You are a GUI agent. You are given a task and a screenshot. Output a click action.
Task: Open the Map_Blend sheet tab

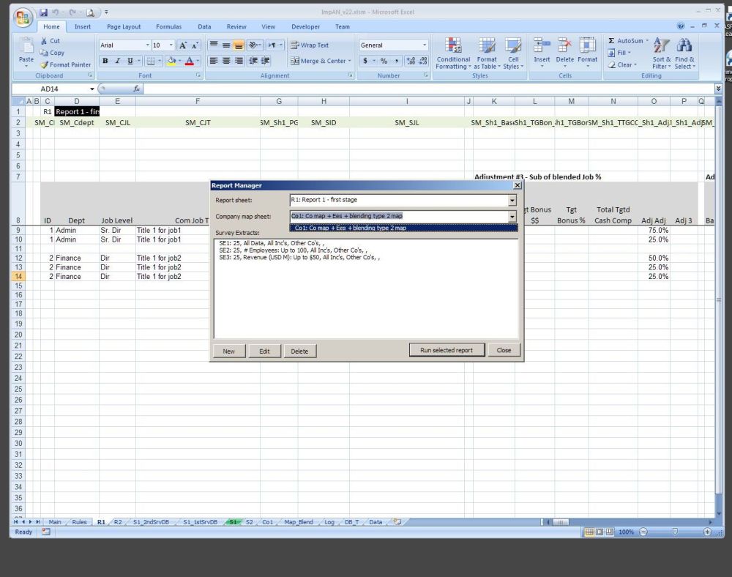tap(299, 522)
